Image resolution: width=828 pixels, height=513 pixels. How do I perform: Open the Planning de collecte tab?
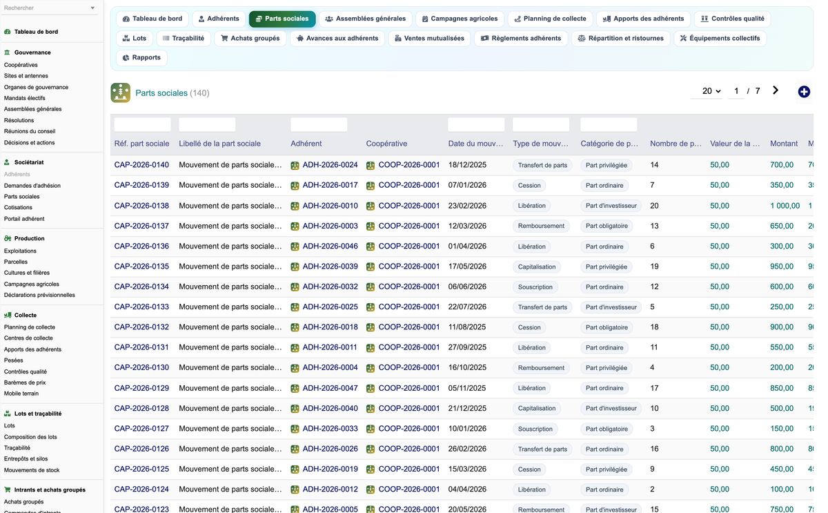550,19
